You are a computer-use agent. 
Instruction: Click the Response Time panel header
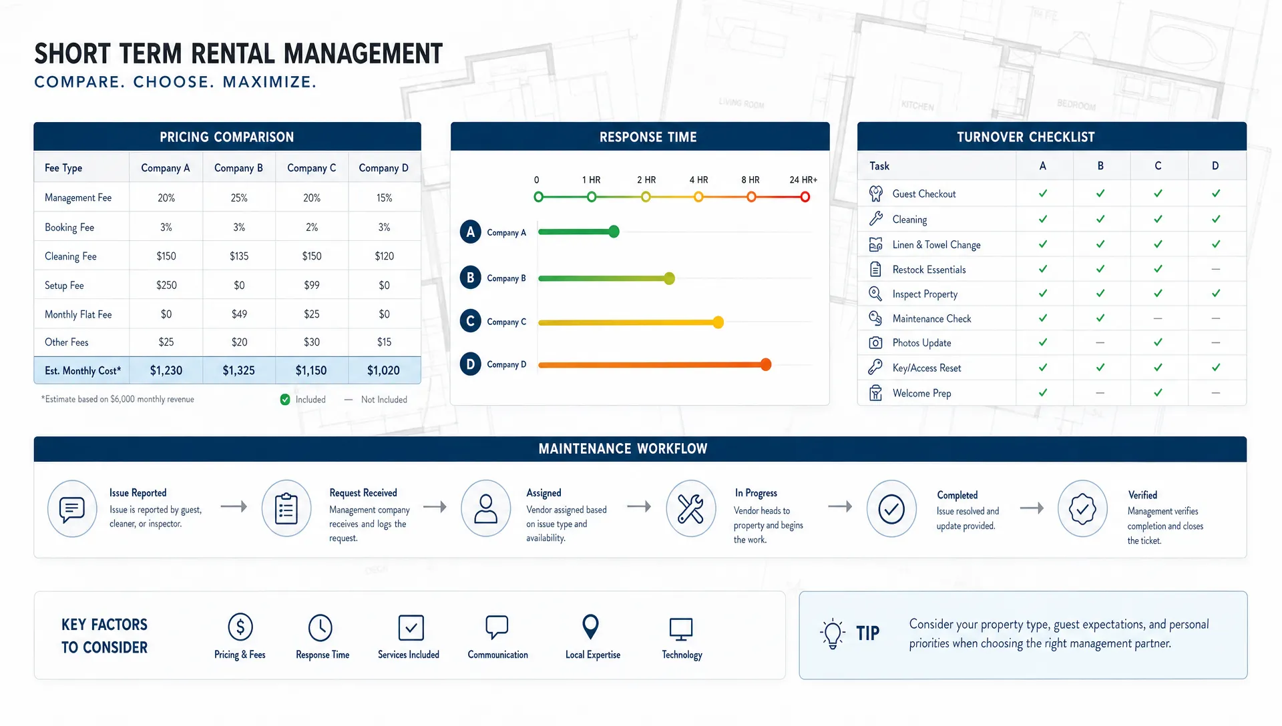pyautogui.click(x=640, y=137)
